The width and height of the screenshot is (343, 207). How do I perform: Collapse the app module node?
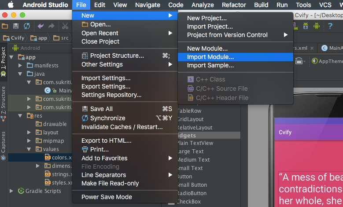pyautogui.click(x=11, y=57)
